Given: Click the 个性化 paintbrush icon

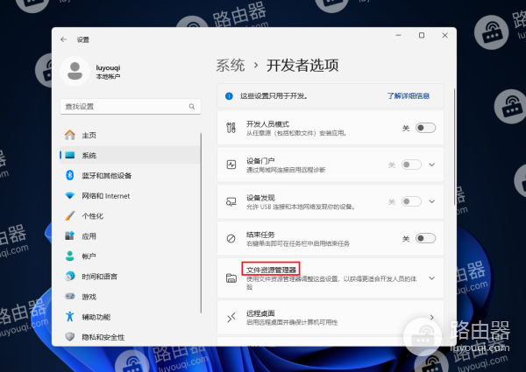Looking at the screenshot, I should coord(70,215).
